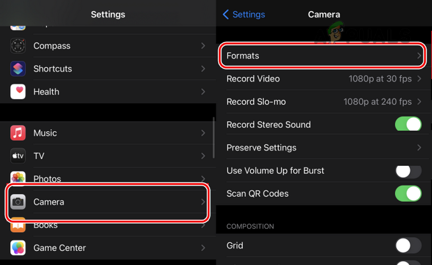Tap the Camera app icon
The width and height of the screenshot is (432, 265).
tap(18, 202)
